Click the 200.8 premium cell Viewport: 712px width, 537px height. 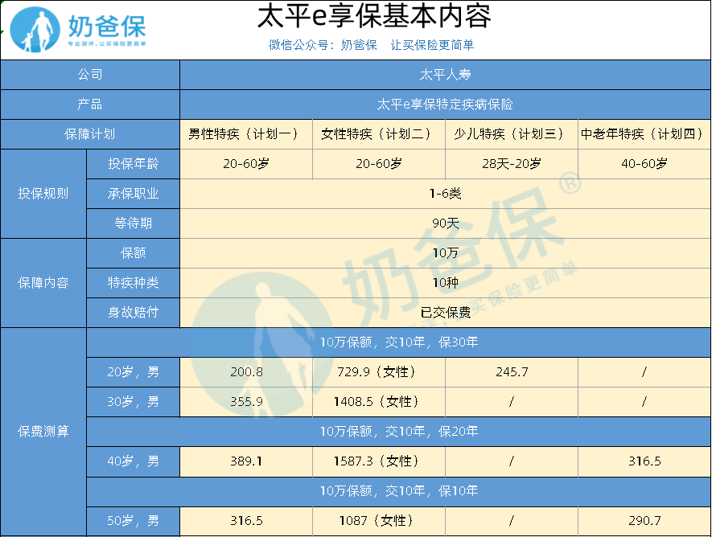coord(246,372)
